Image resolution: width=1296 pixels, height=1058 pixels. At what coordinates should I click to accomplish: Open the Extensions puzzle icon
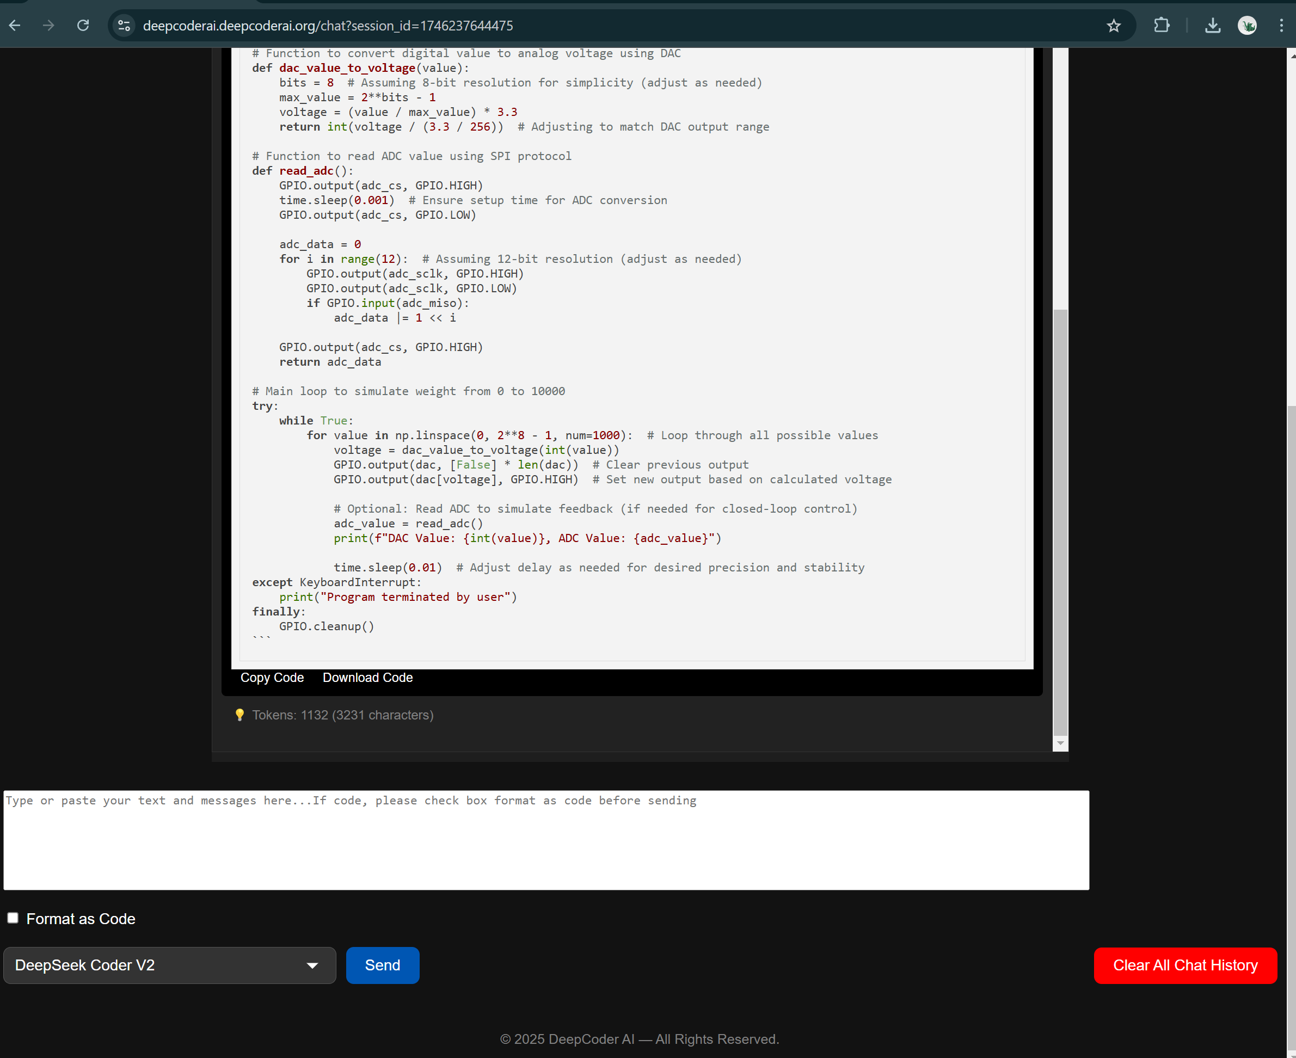pos(1162,26)
